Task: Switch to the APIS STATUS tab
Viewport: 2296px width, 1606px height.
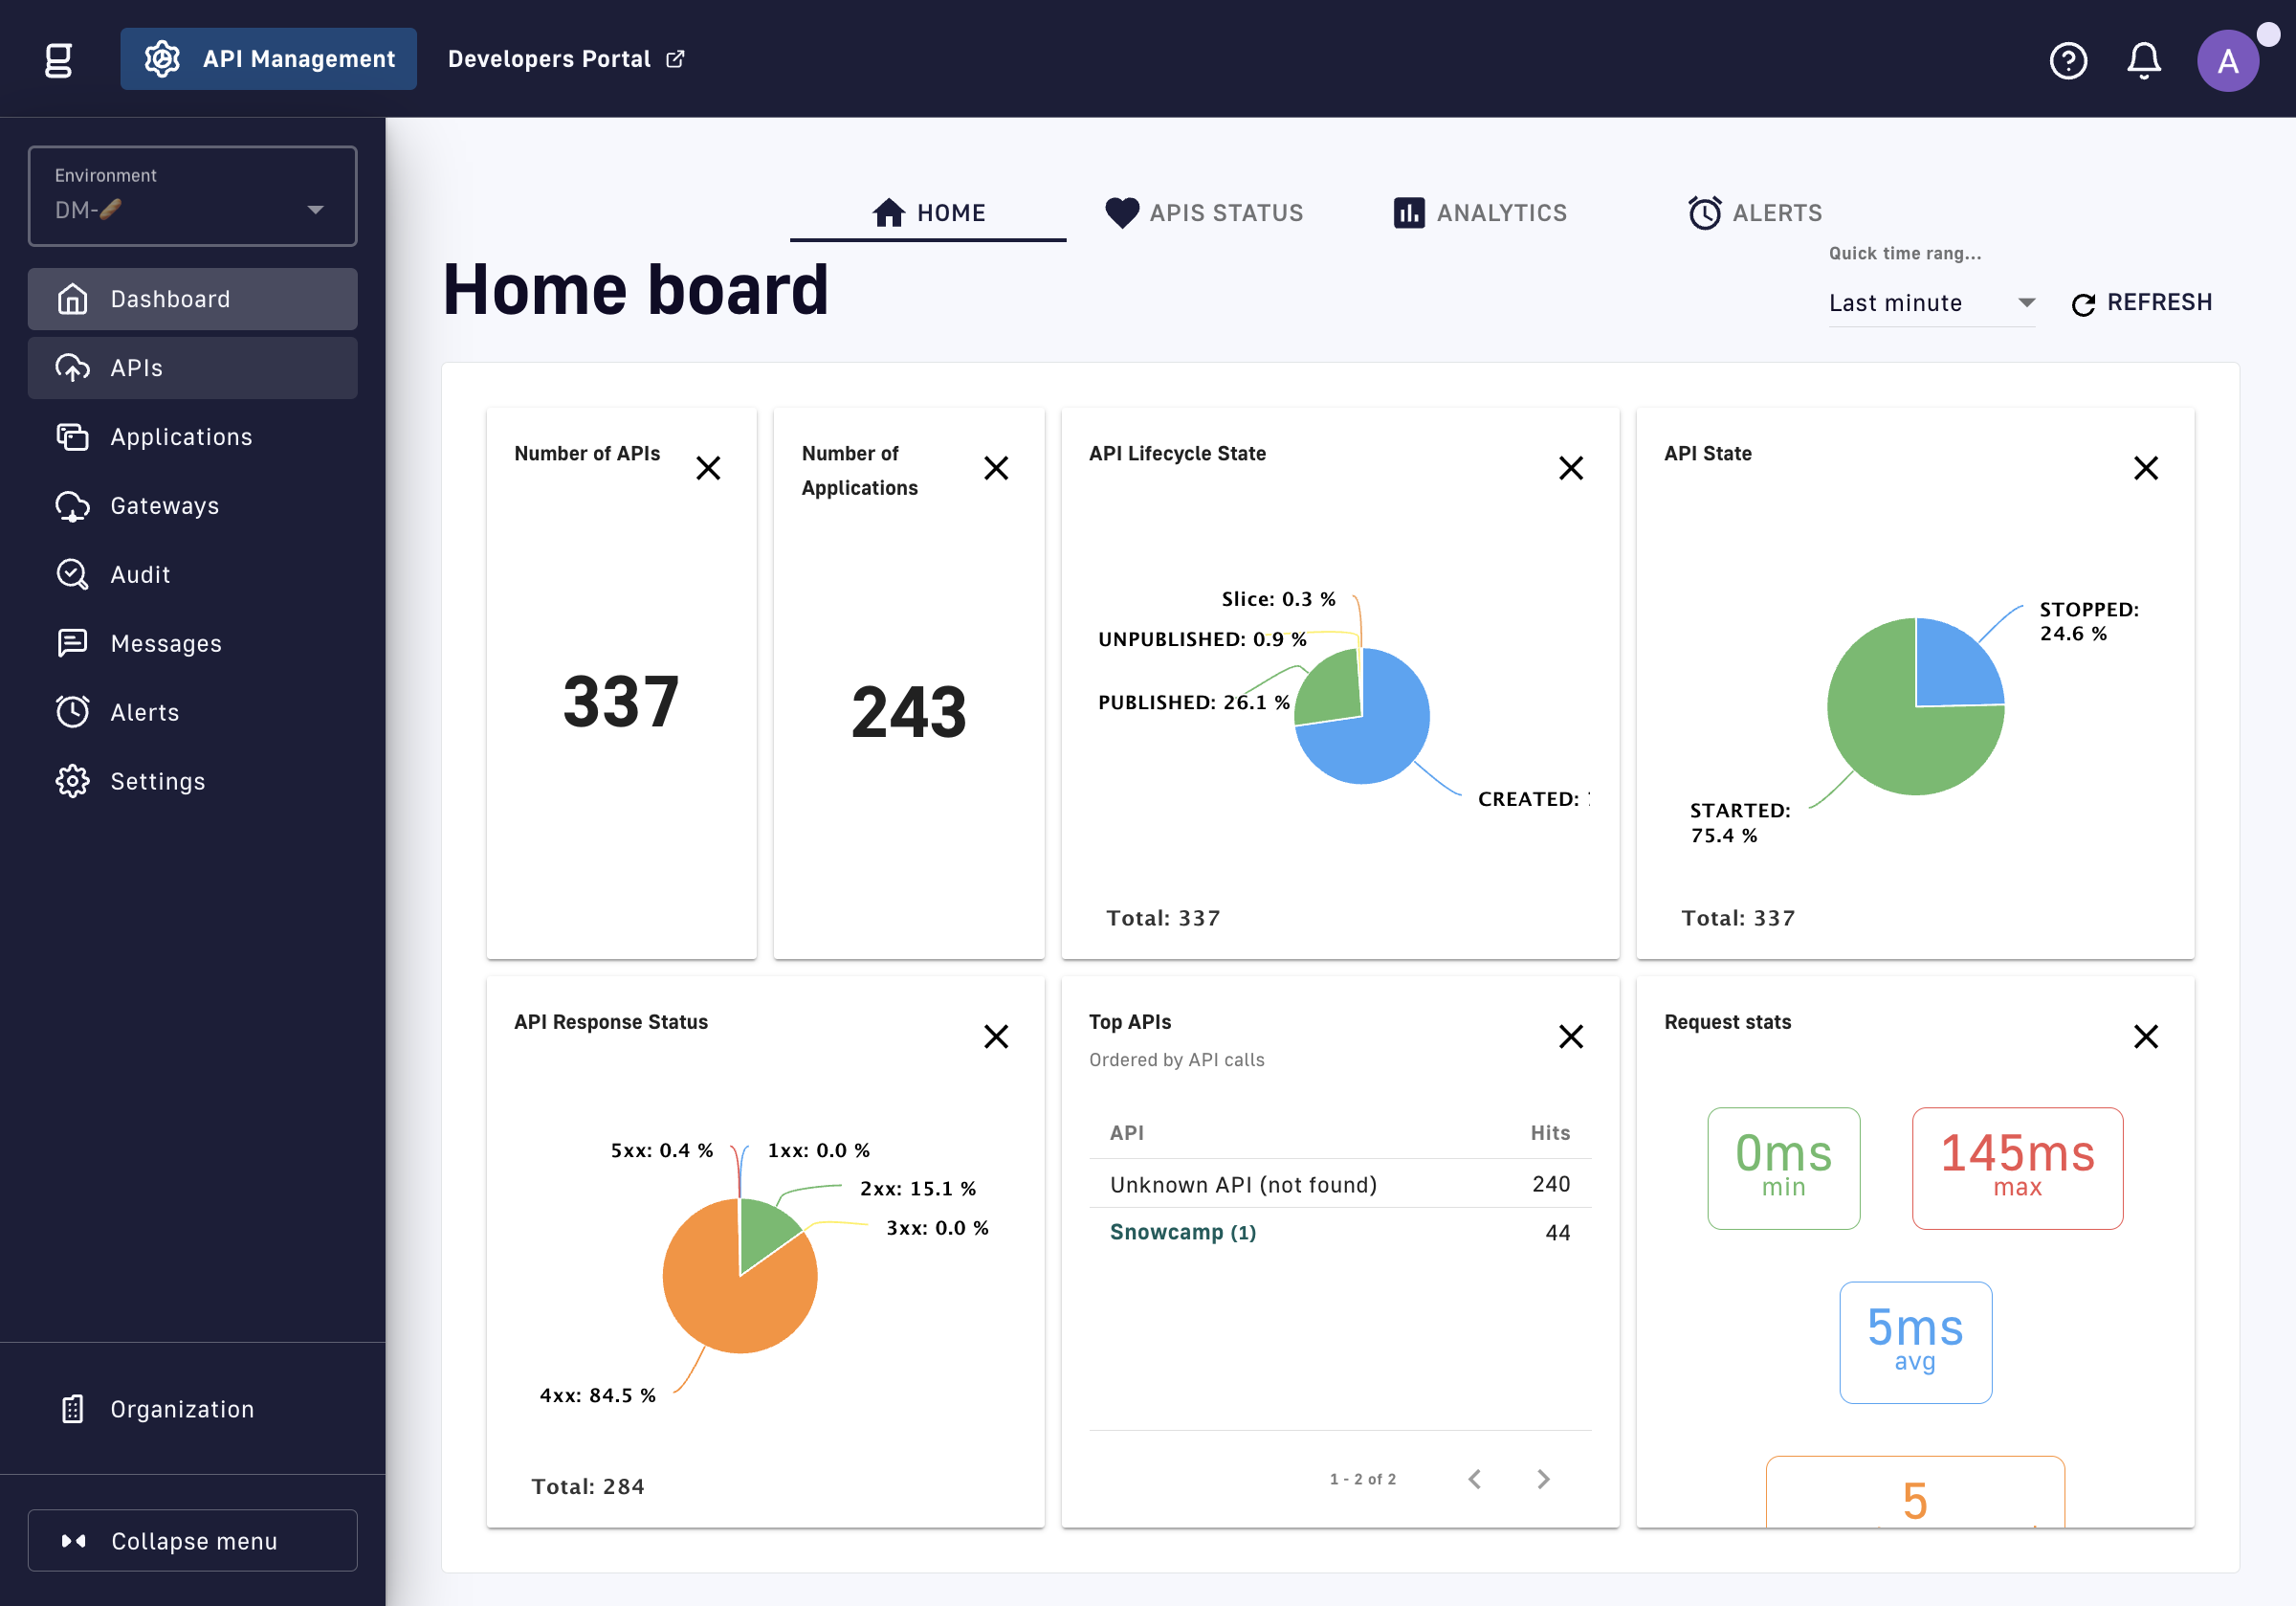Action: click(x=1204, y=212)
